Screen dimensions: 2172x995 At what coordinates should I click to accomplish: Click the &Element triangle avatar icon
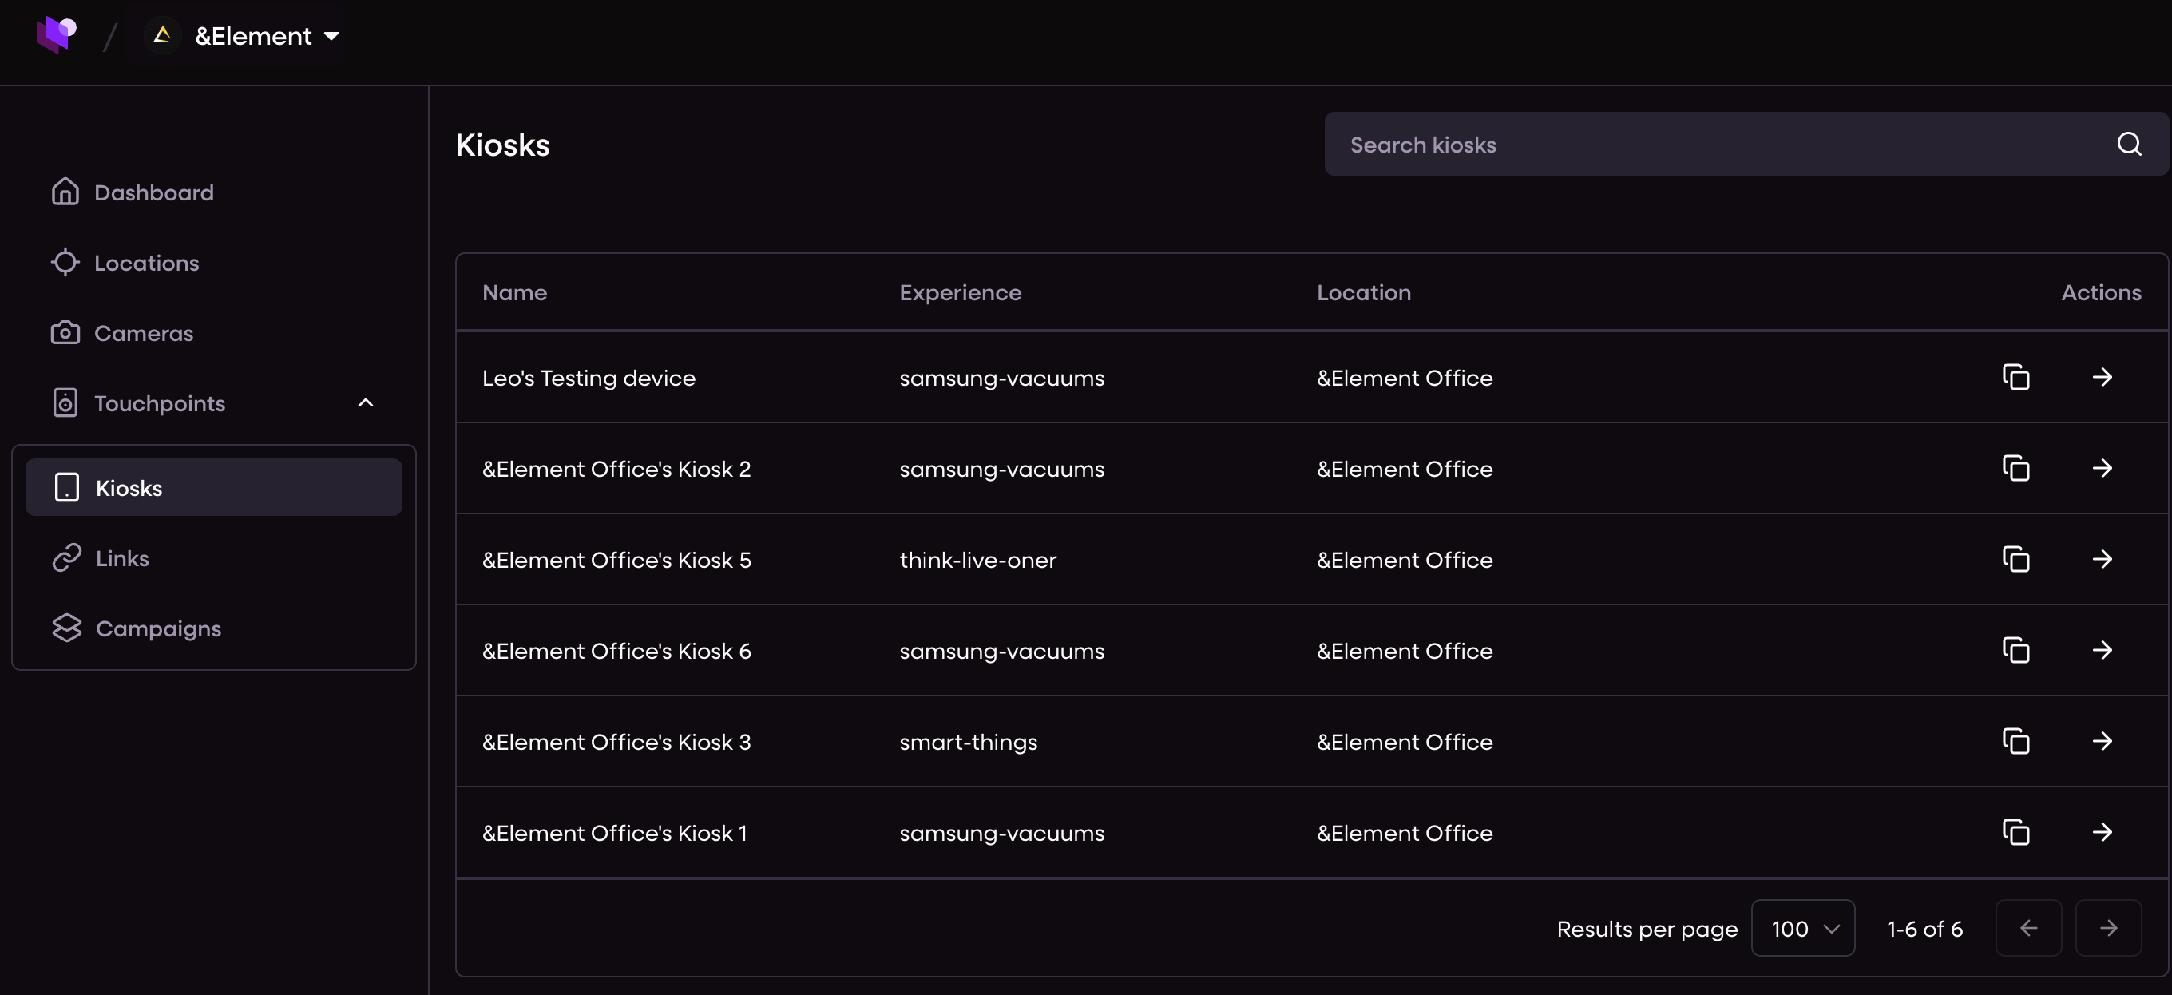point(163,35)
